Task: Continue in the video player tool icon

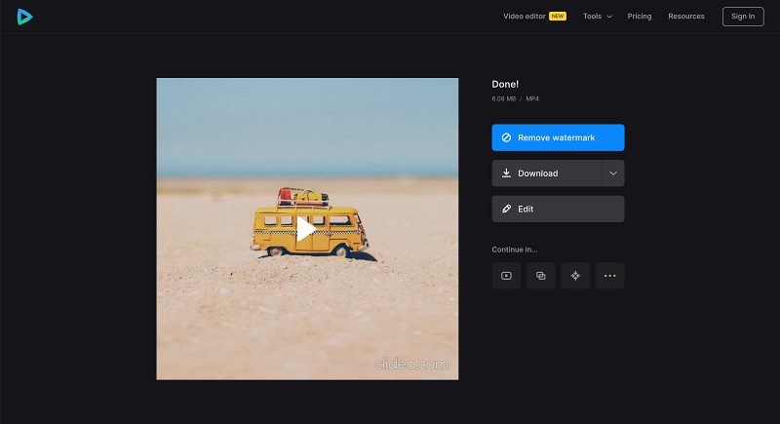Action: click(506, 276)
